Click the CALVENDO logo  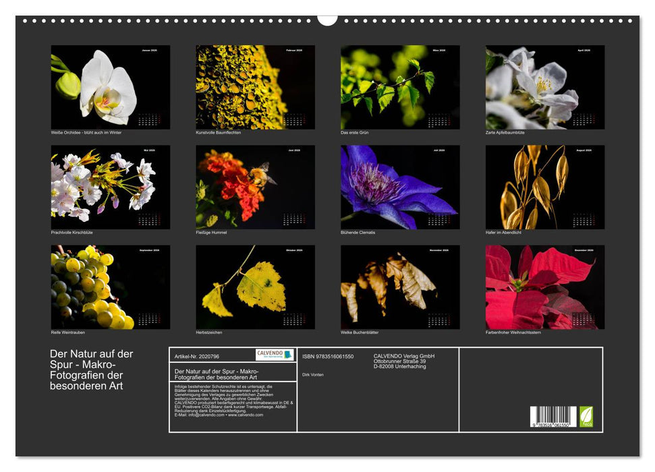tap(274, 356)
